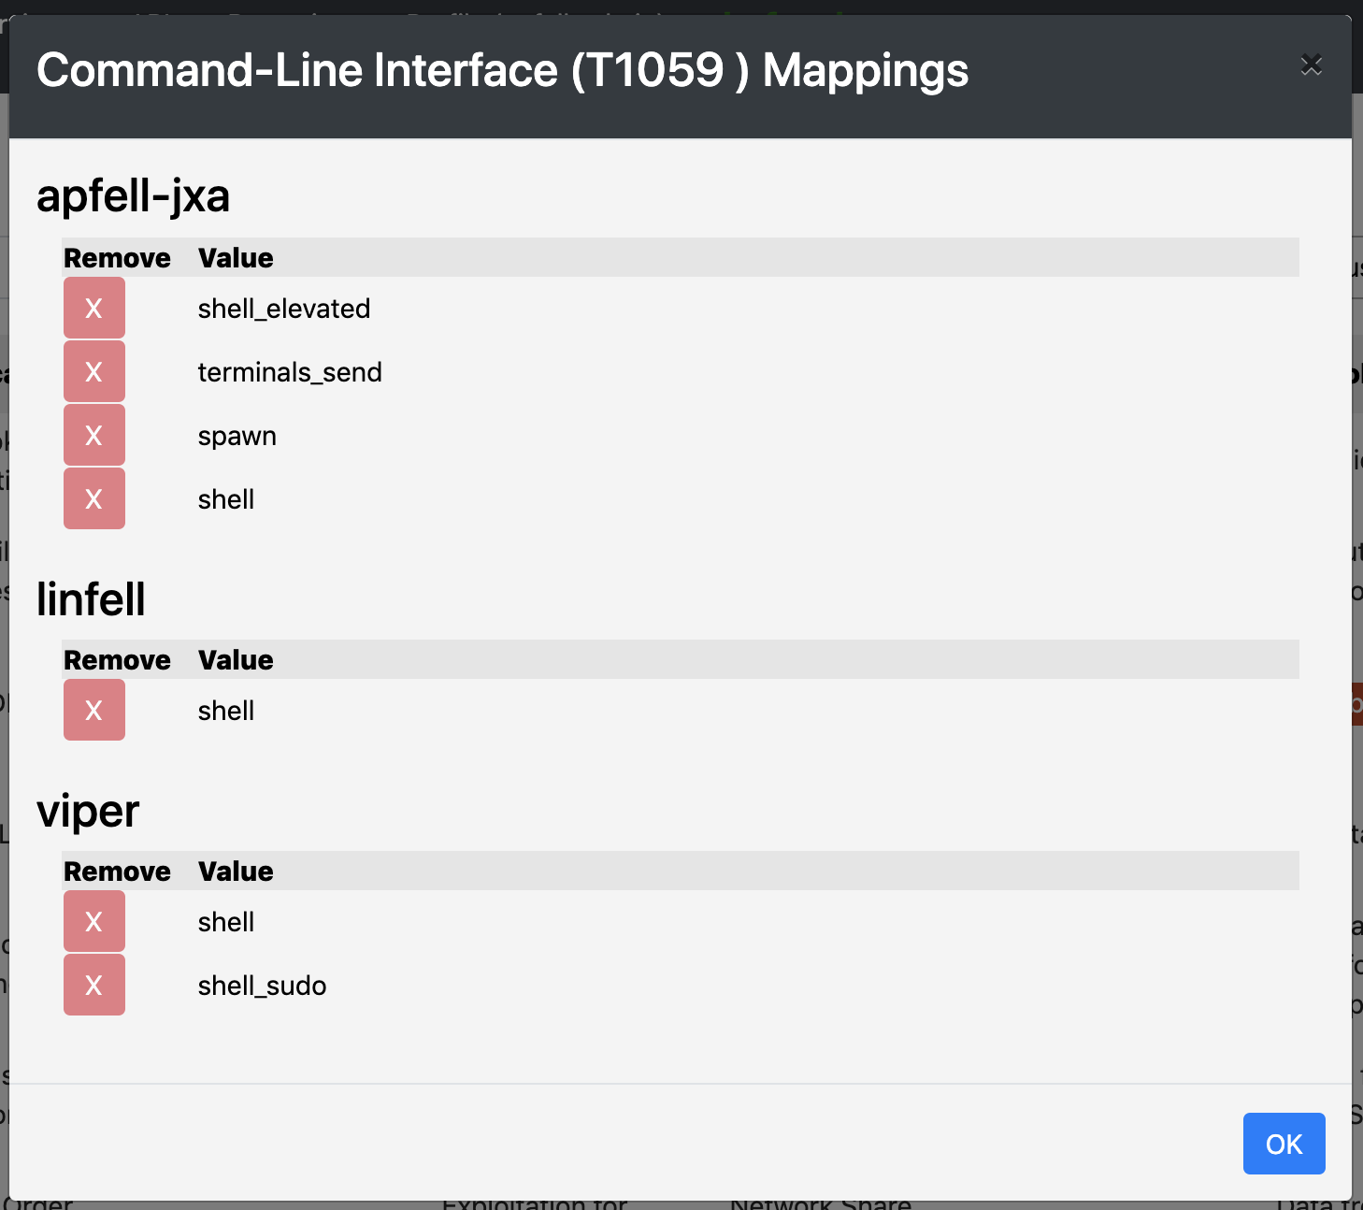Click the spawn value text
1363x1210 pixels.
[237, 436]
